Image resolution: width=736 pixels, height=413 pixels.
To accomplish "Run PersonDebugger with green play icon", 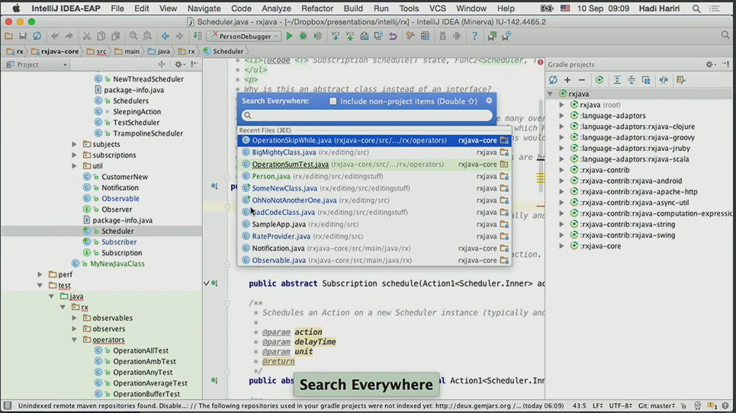I will [x=289, y=36].
